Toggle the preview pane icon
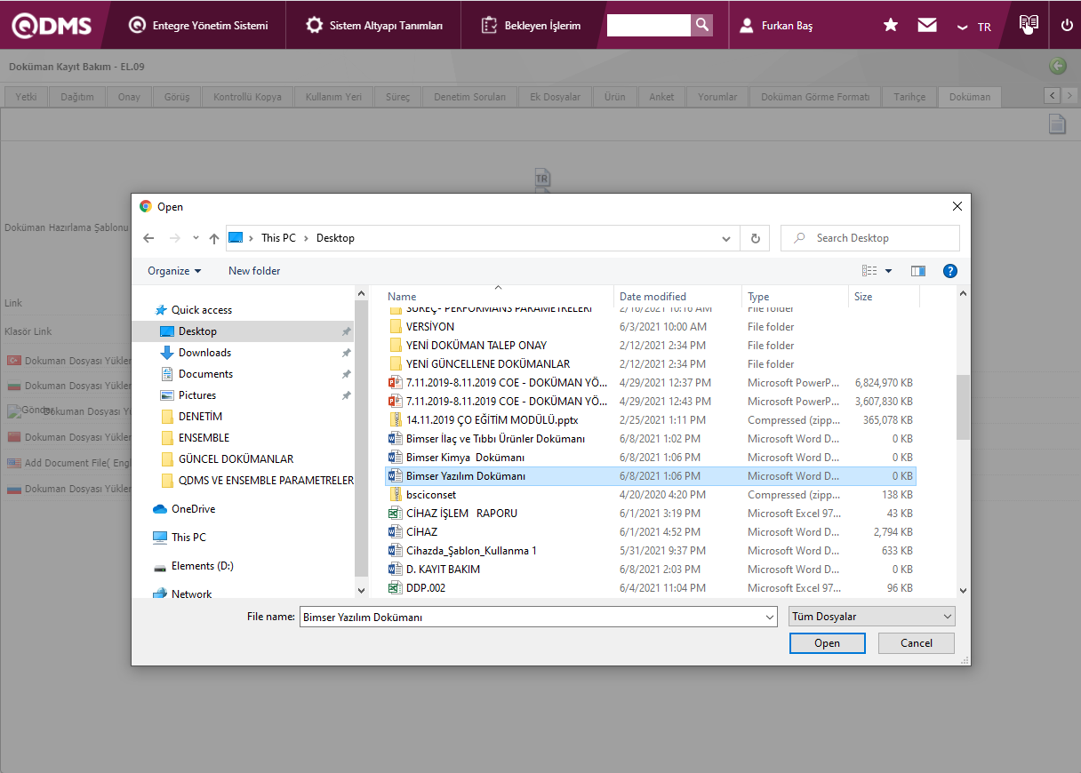The image size is (1081, 773). click(x=918, y=271)
